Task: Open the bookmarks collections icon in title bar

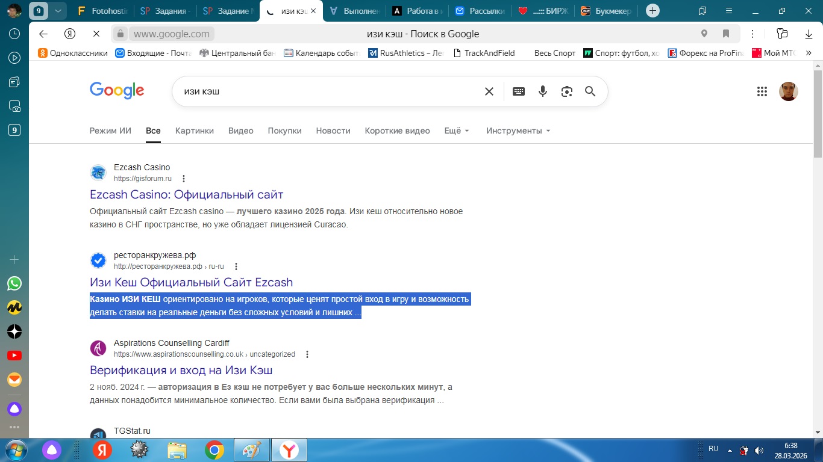Action: point(703,11)
